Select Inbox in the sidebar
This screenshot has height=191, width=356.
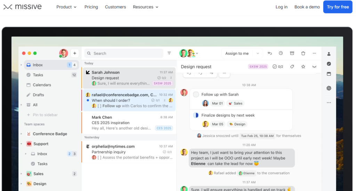coord(51,65)
